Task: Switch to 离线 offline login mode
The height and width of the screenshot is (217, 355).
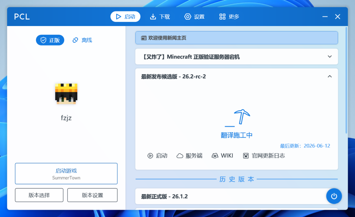Action: click(x=82, y=40)
